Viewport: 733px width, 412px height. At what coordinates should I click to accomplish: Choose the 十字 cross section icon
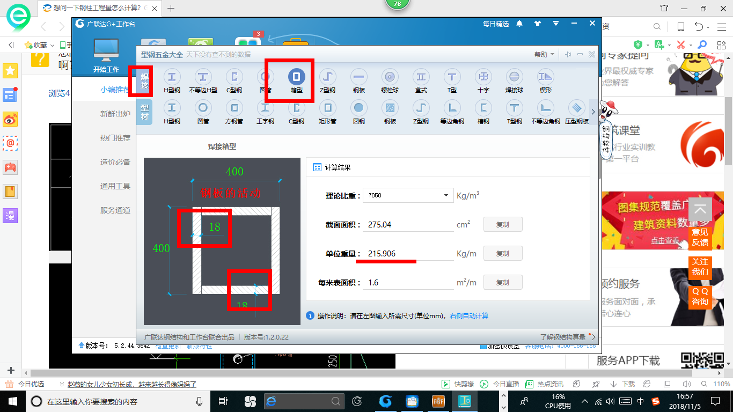coord(483,81)
